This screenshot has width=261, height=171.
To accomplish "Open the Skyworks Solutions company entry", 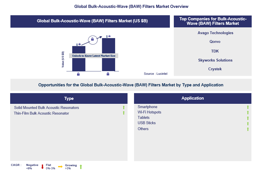I will [x=215, y=60].
